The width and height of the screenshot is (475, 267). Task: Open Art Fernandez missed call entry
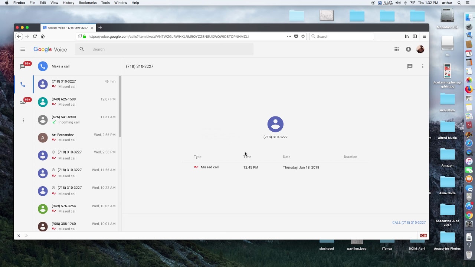pos(76,137)
